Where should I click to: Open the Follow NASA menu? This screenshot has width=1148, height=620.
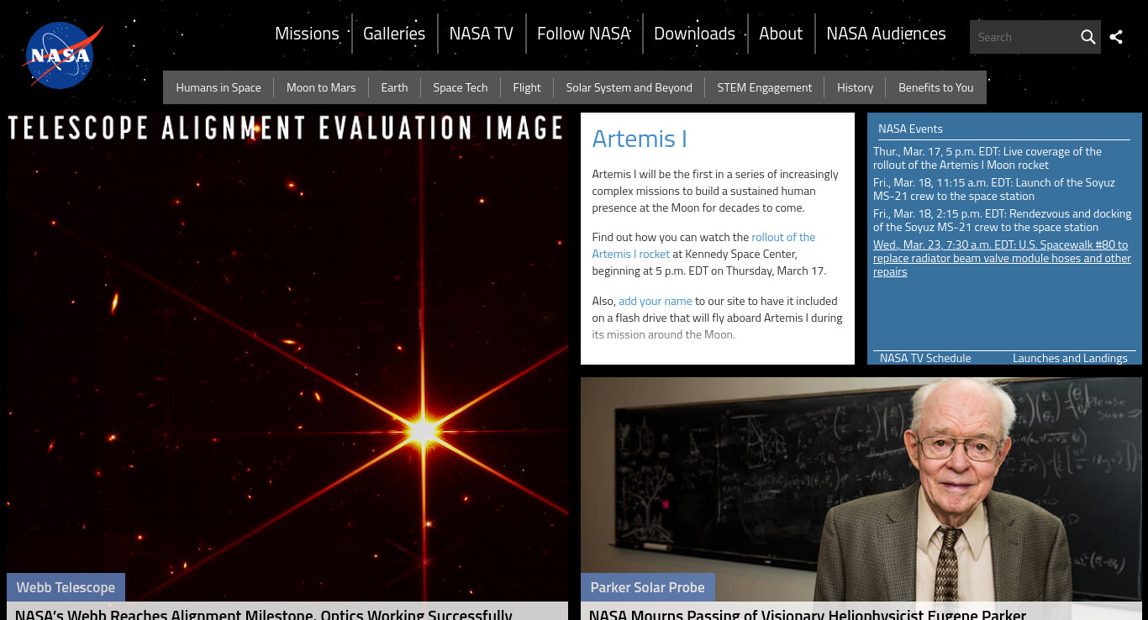(583, 34)
